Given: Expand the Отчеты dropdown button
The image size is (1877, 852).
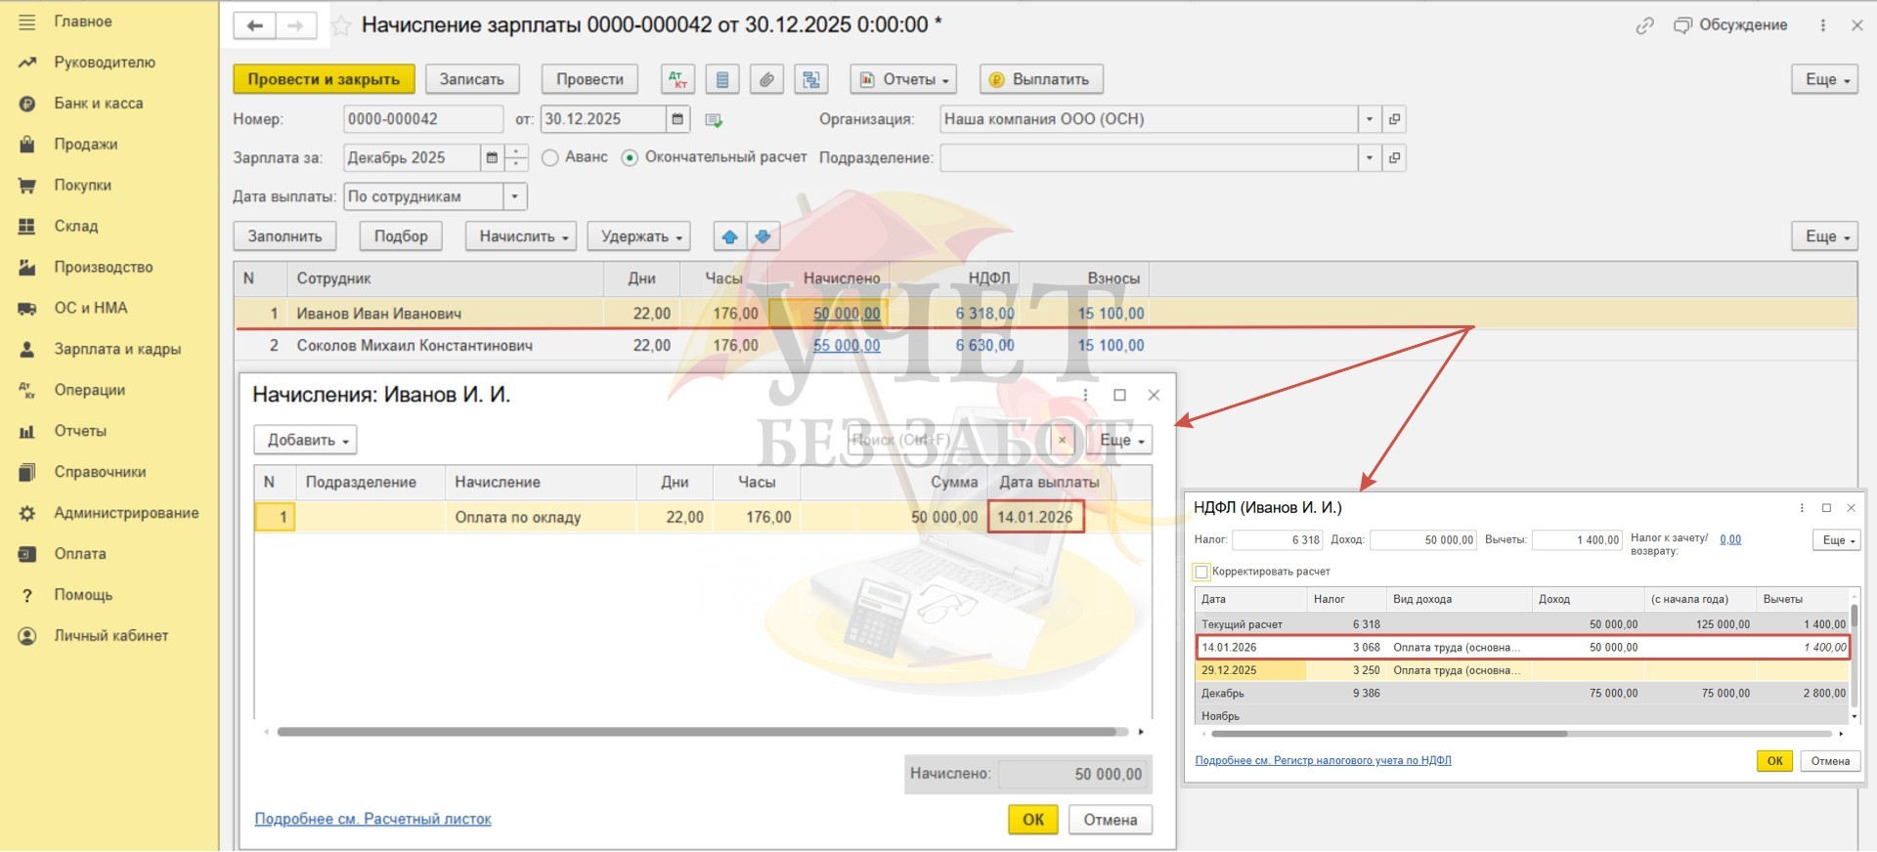Looking at the screenshot, I should tap(902, 80).
